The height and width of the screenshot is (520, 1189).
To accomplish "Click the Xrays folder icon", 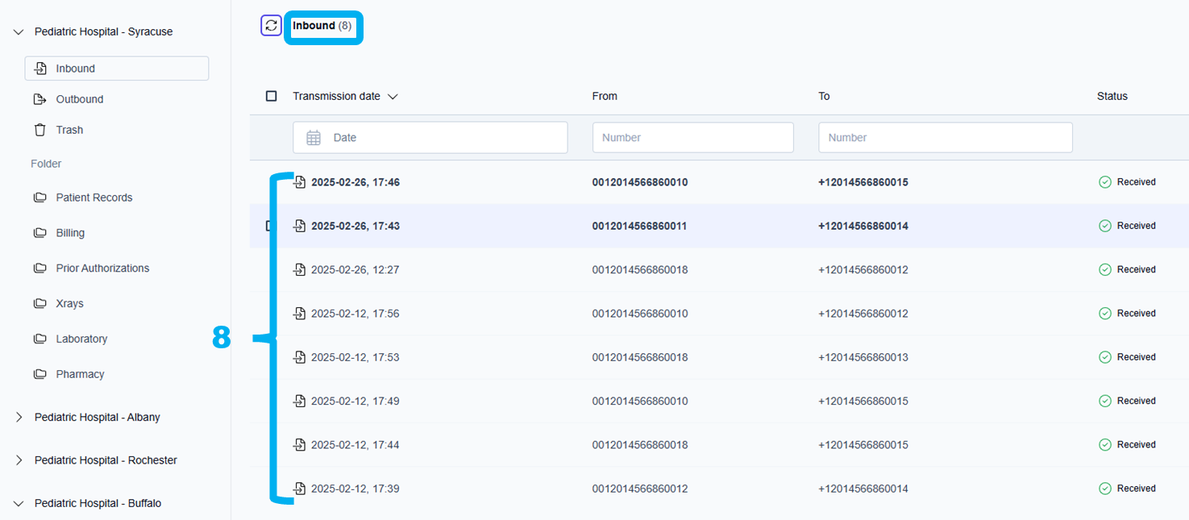I will [39, 304].
